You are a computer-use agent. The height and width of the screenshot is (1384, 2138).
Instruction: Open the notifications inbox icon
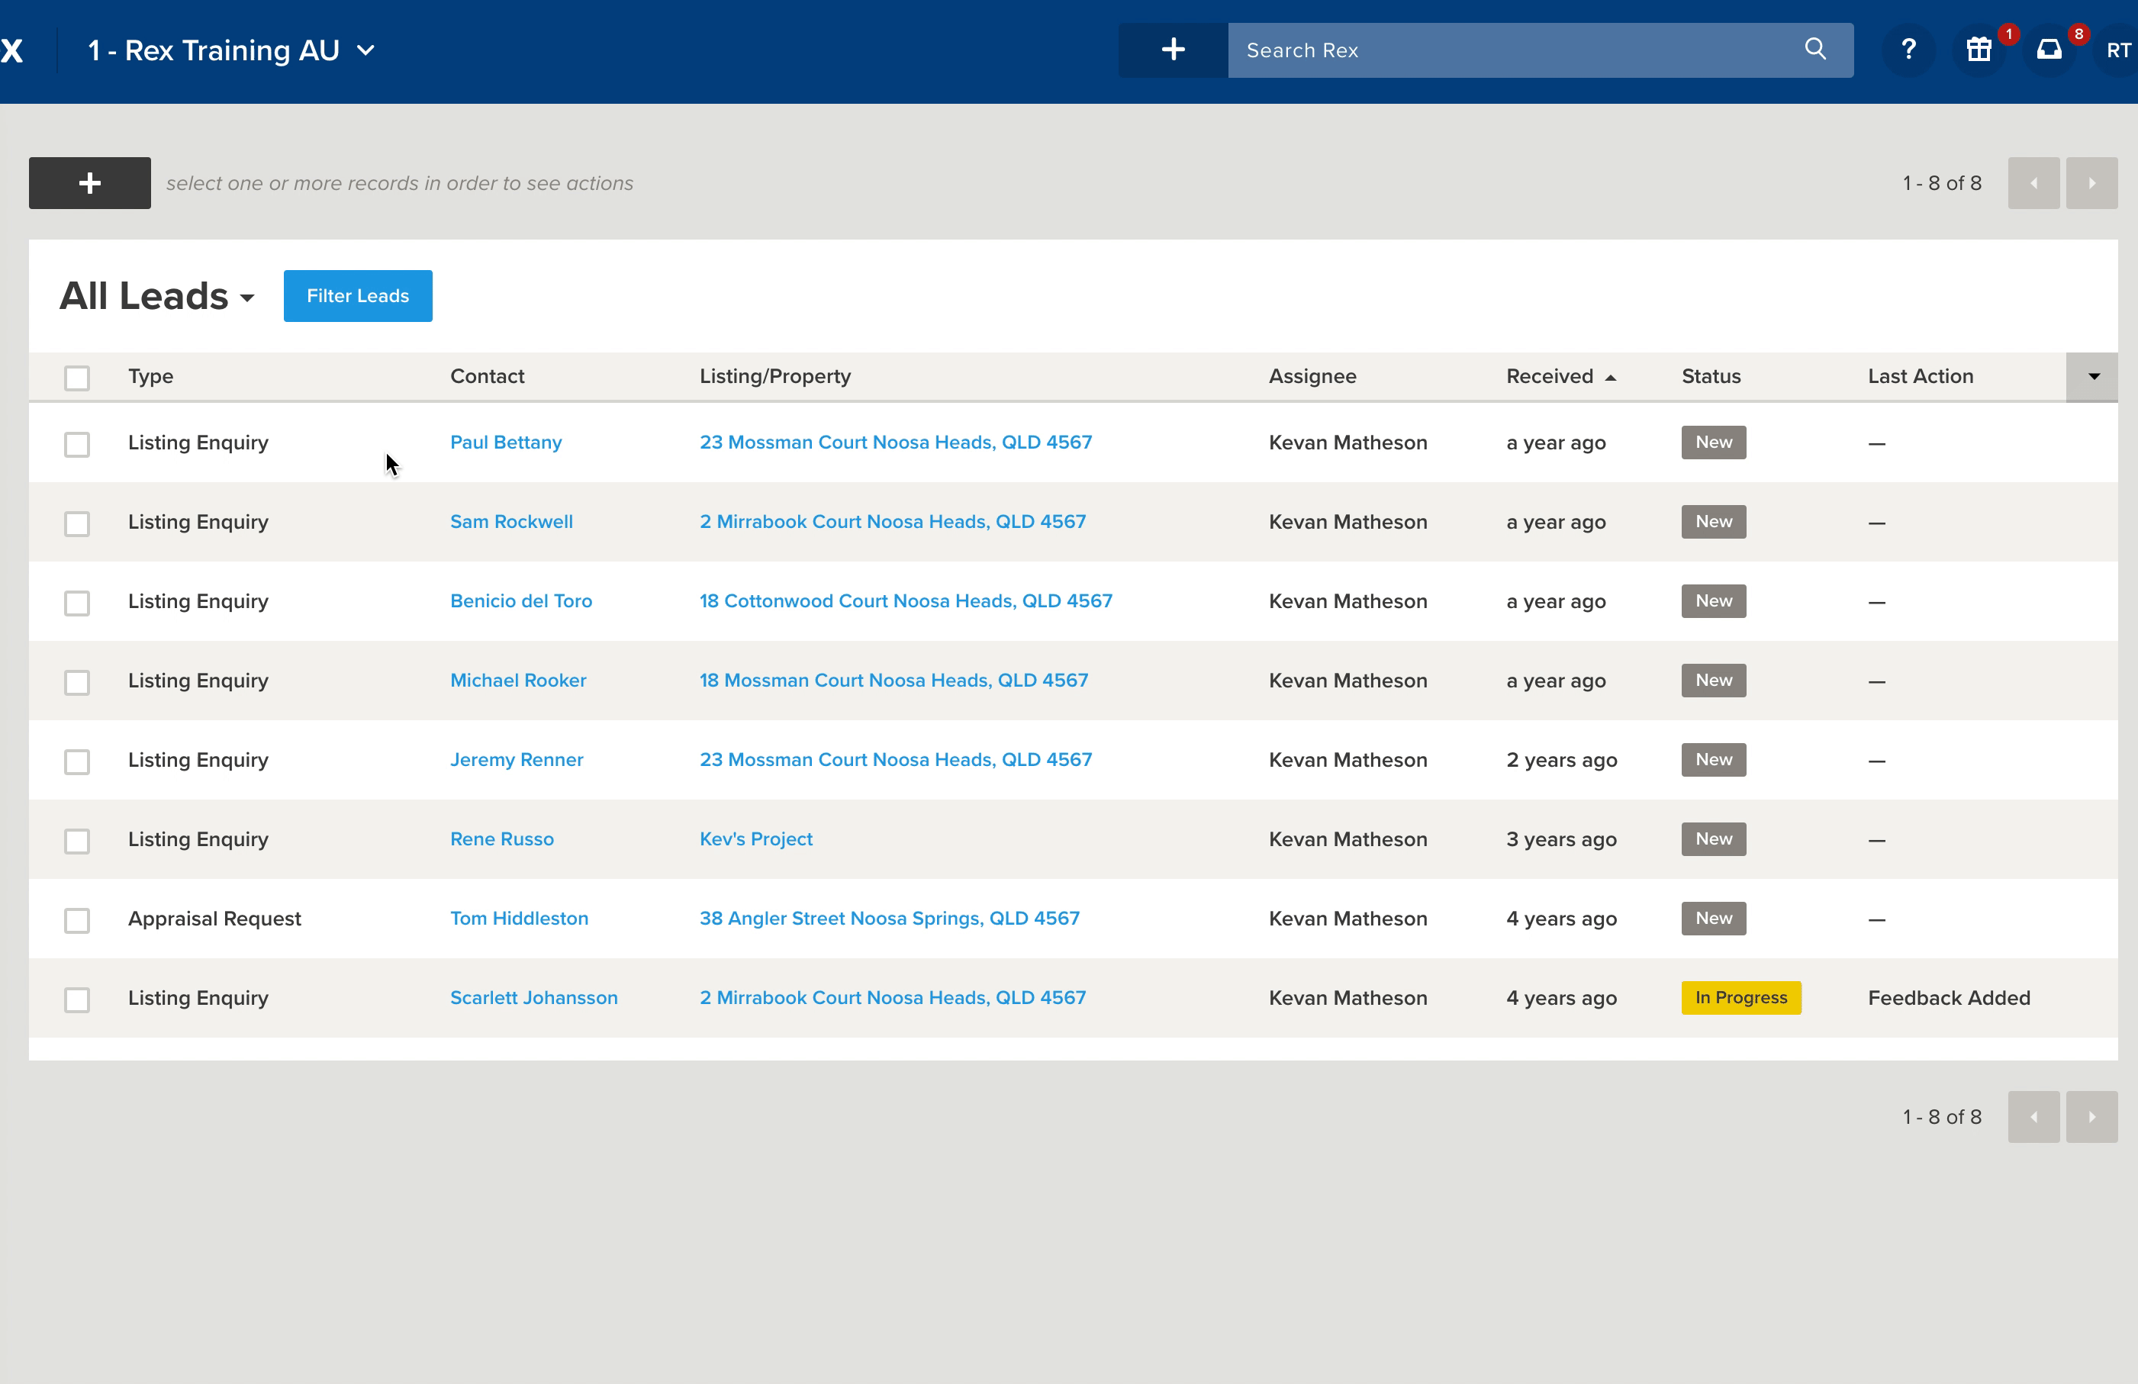pos(2048,50)
